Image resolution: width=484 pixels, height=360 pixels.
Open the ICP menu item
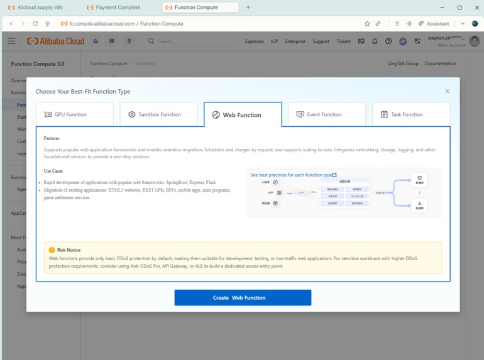[x=274, y=41]
